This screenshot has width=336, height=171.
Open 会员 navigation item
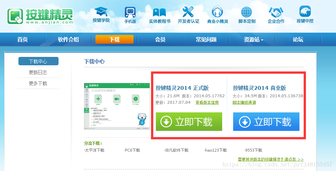click(x=160, y=39)
